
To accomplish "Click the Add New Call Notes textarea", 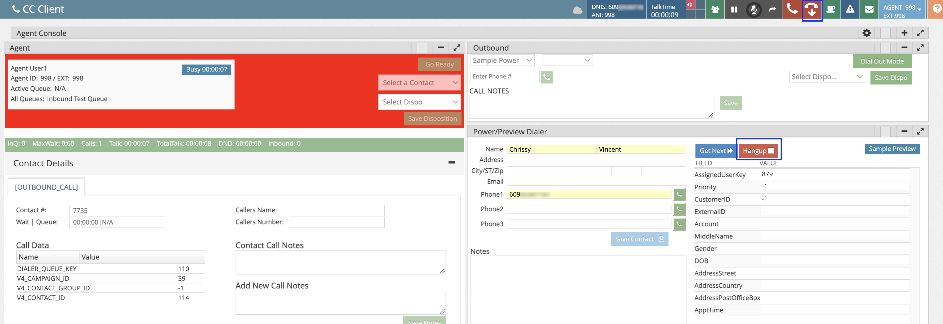I will (x=340, y=303).
